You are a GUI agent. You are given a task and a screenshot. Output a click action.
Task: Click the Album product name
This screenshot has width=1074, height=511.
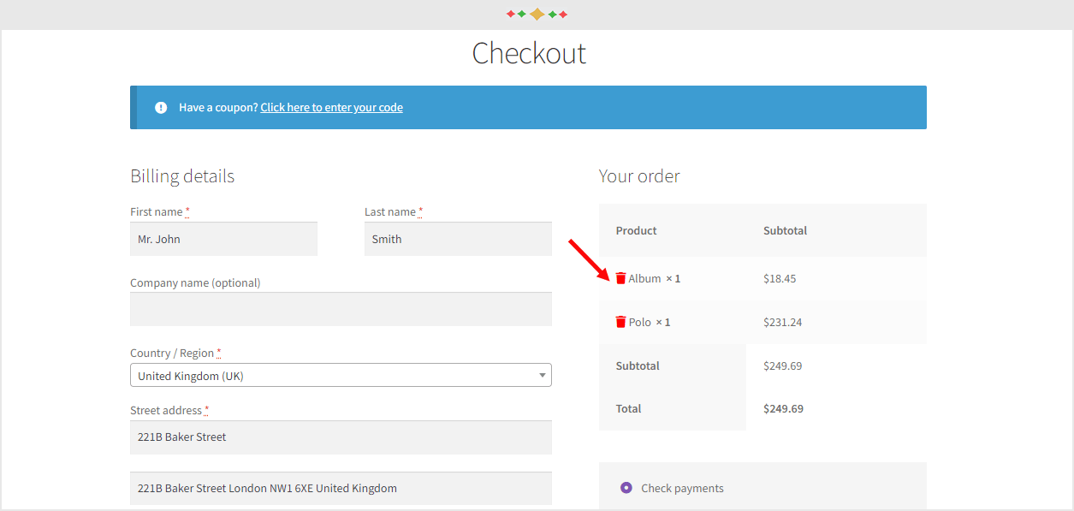click(x=644, y=278)
